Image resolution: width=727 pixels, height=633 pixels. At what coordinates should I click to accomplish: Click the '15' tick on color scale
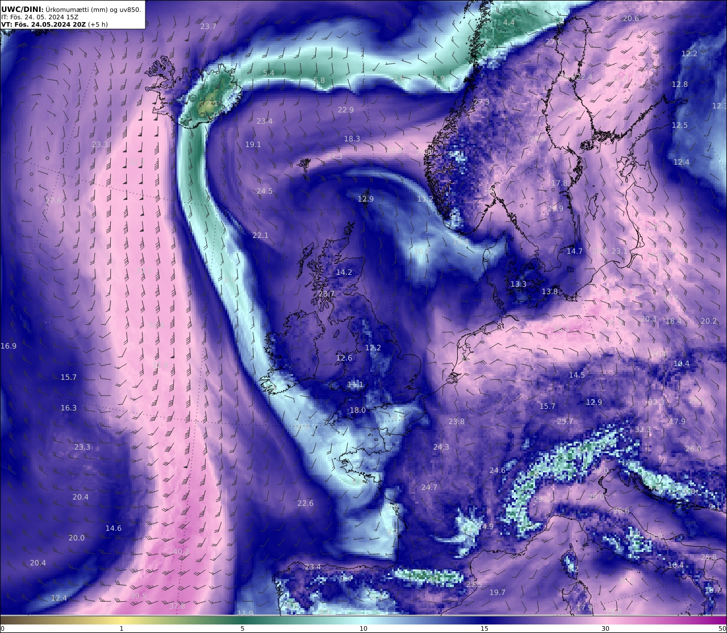point(484,628)
